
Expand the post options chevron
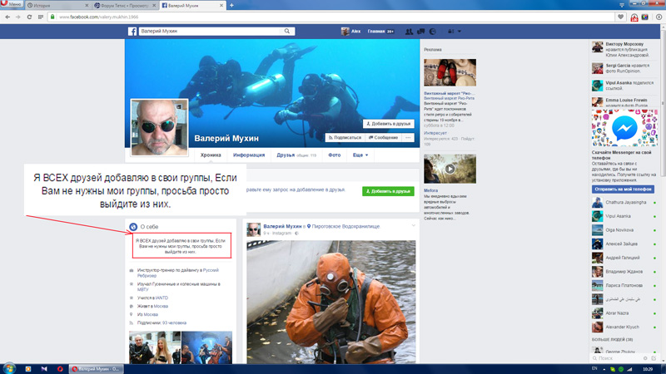[413, 225]
